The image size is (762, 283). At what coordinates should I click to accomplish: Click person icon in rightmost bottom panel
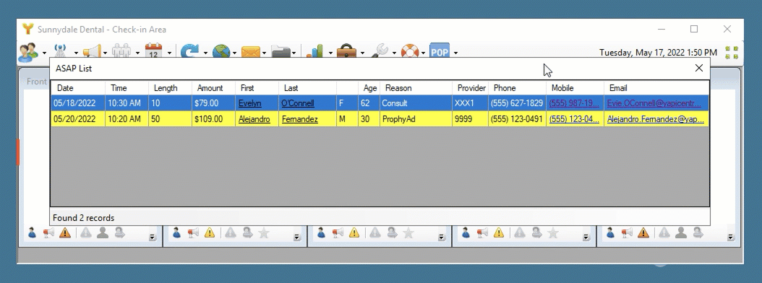pos(610,233)
